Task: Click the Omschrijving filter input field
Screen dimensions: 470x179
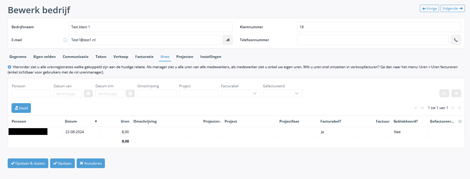Action: tap(157, 93)
